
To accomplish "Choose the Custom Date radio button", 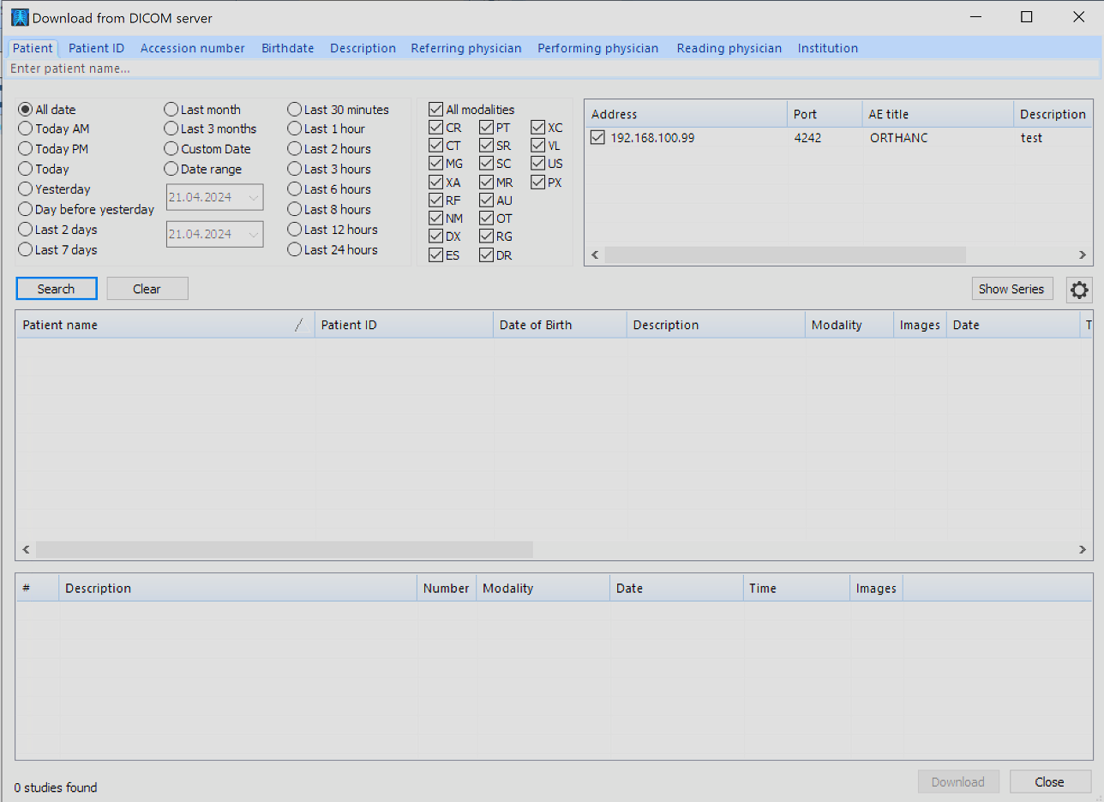I will 171,149.
